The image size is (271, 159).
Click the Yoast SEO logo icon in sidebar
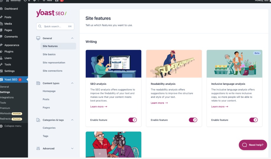1,79
